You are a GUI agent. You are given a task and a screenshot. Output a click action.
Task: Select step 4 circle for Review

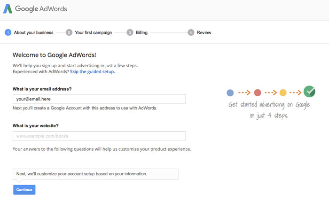[191, 32]
